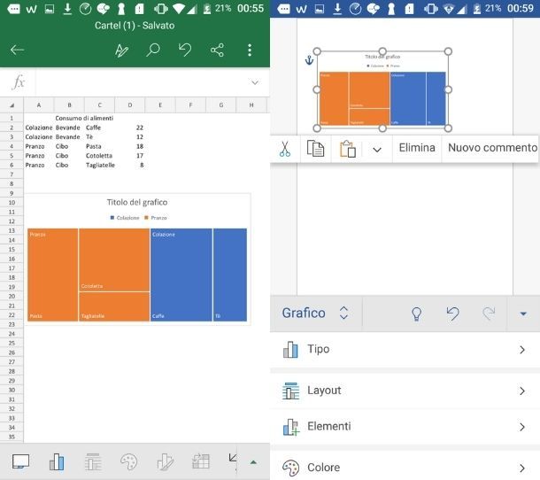This screenshot has height=480, width=540.
Task: Open the Colore chart menu
Action: click(x=405, y=468)
